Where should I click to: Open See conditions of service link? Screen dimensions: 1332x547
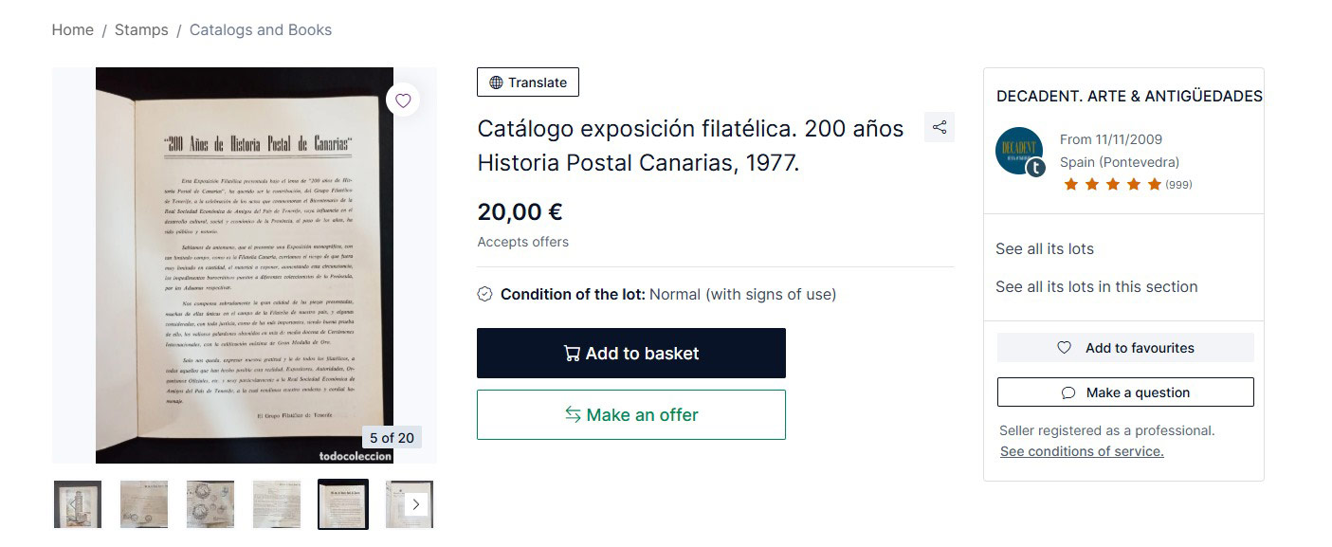coord(1082,452)
